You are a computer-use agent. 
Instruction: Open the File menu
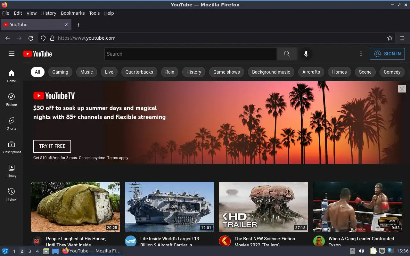coord(6,13)
